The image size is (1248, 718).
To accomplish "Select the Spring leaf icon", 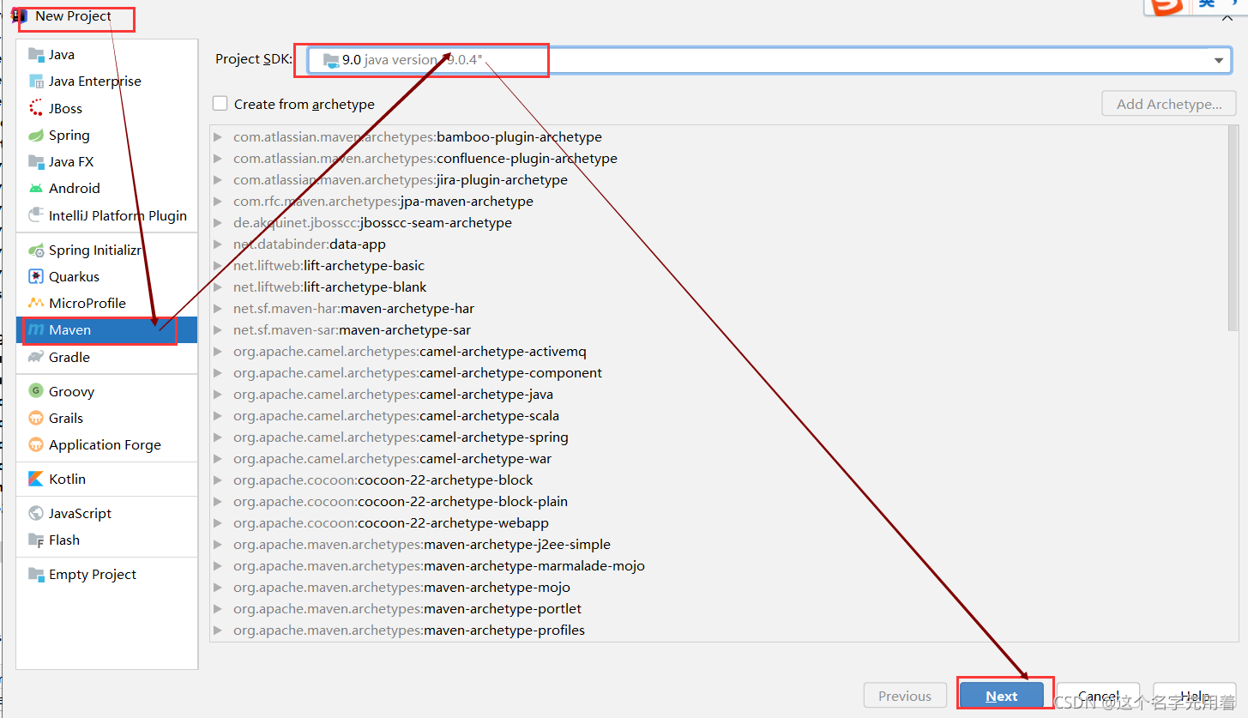I will click(36, 136).
